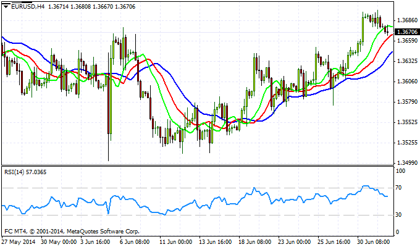This screenshot has height=247, width=420.
Task: Click the 13 Jun 16:00 time label
Action: click(x=216, y=241)
